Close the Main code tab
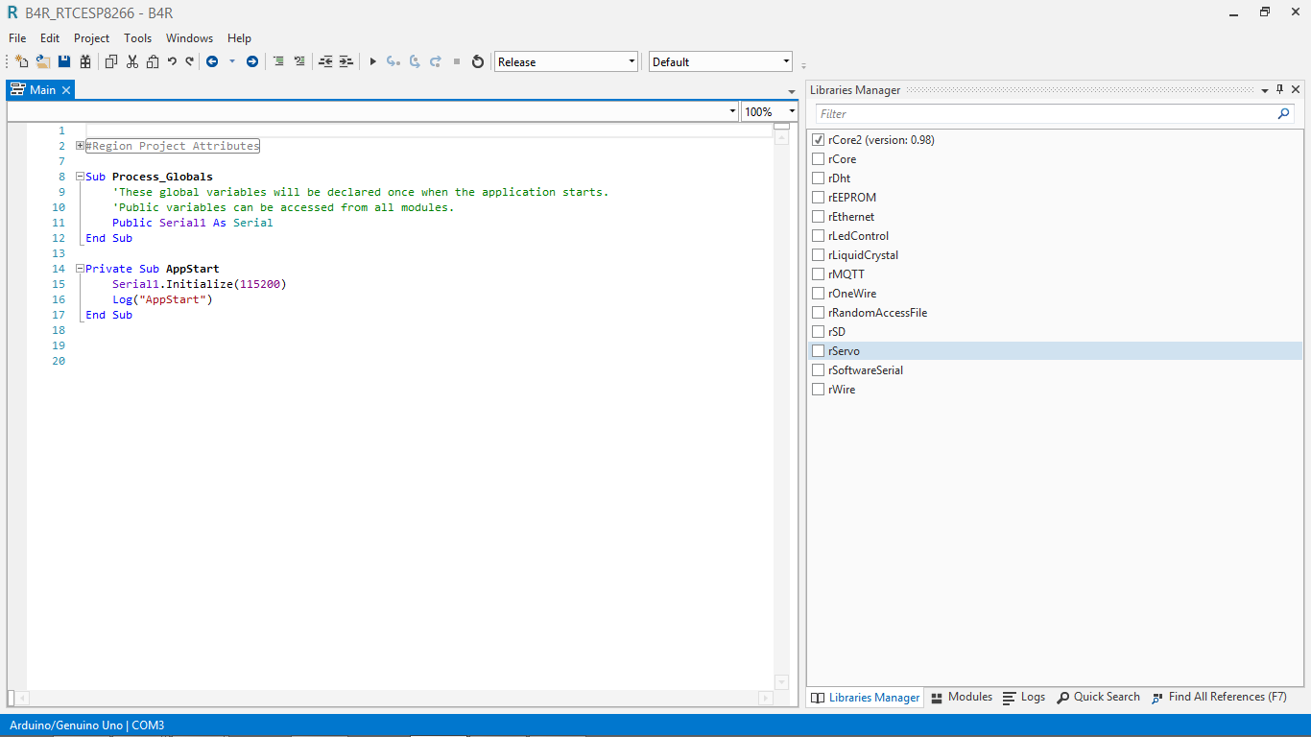Screen dimensions: 1311x737 click(66, 90)
